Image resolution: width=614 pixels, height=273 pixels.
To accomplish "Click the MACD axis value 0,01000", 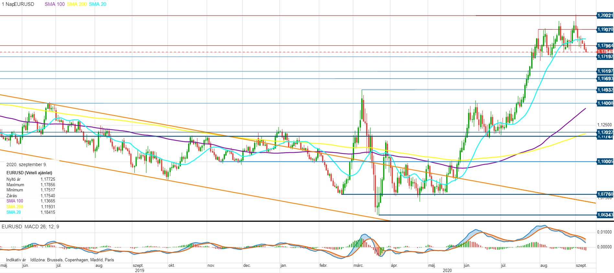I will (604, 232).
